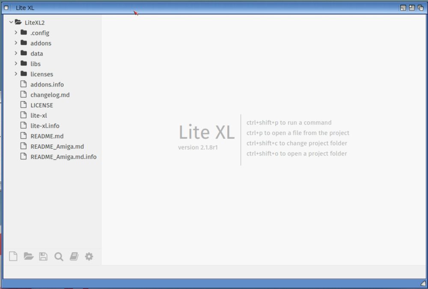Click the file icon beside README_Amiga.md.info

point(24,157)
